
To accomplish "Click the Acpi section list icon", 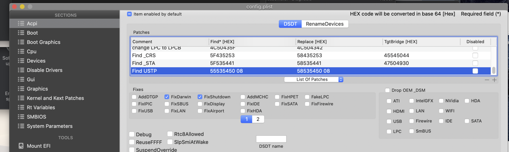I will click(21, 24).
